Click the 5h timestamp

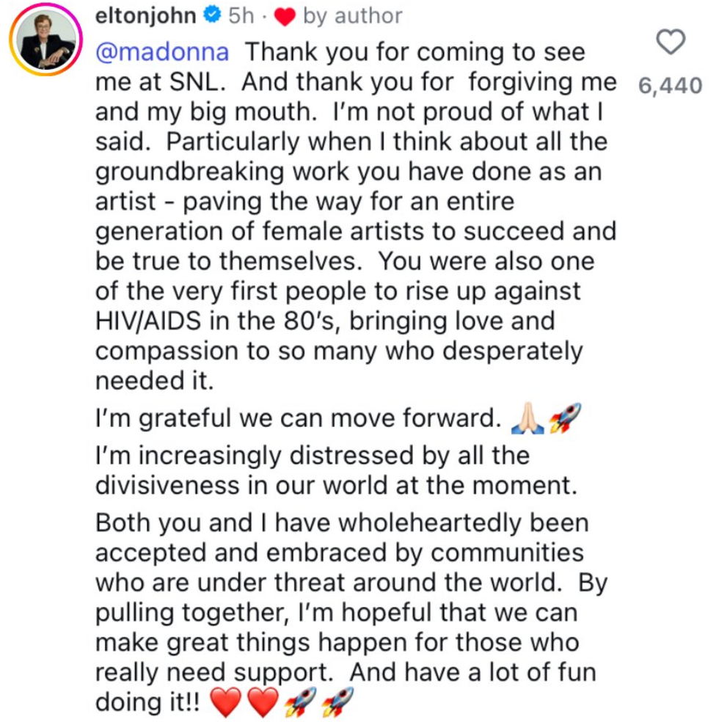click(x=241, y=16)
